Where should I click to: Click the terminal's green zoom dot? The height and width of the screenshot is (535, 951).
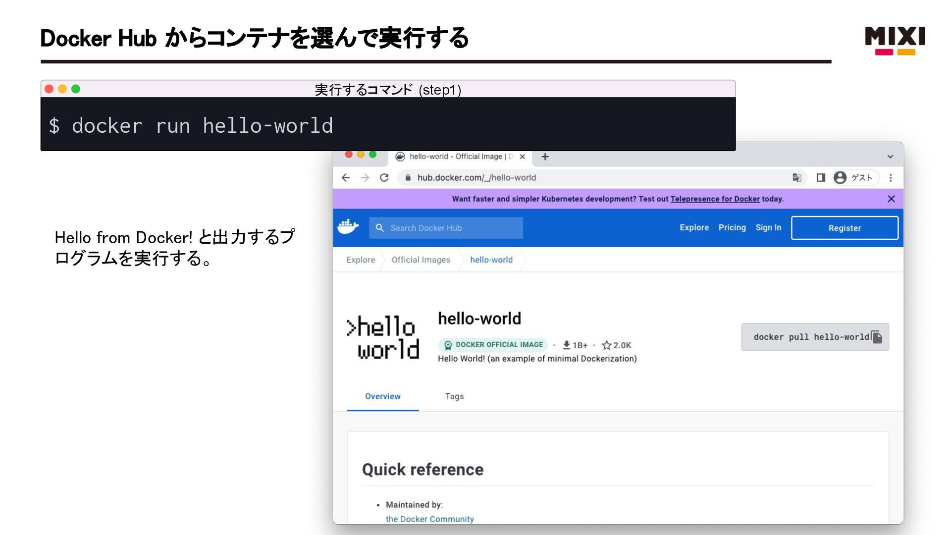tap(76, 89)
